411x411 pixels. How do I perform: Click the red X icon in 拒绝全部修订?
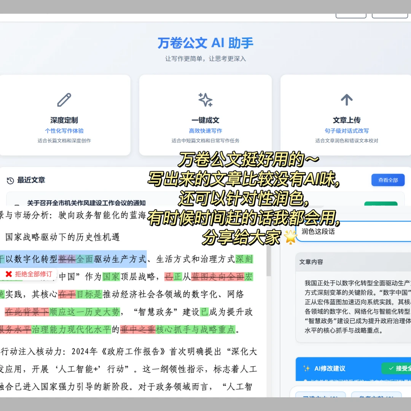click(x=9, y=274)
